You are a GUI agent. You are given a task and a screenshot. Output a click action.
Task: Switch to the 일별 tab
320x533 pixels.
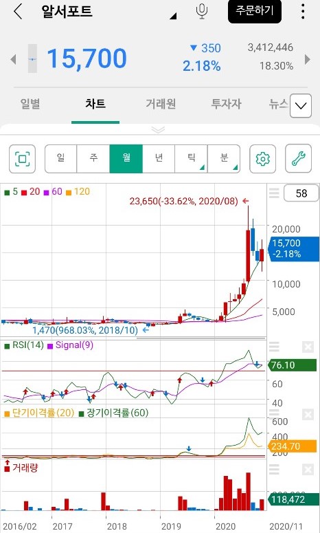pos(30,104)
